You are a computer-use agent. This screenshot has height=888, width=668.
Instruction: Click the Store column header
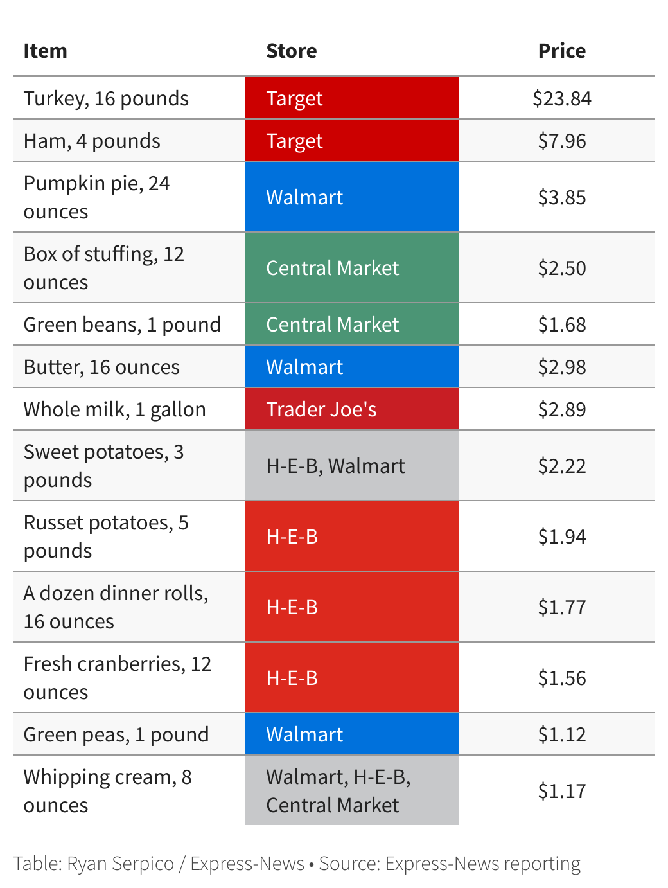[292, 51]
